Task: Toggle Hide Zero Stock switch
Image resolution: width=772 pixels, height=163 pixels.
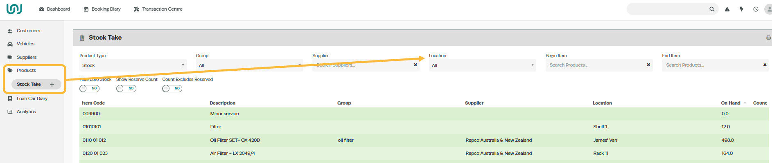Action: tap(89, 88)
